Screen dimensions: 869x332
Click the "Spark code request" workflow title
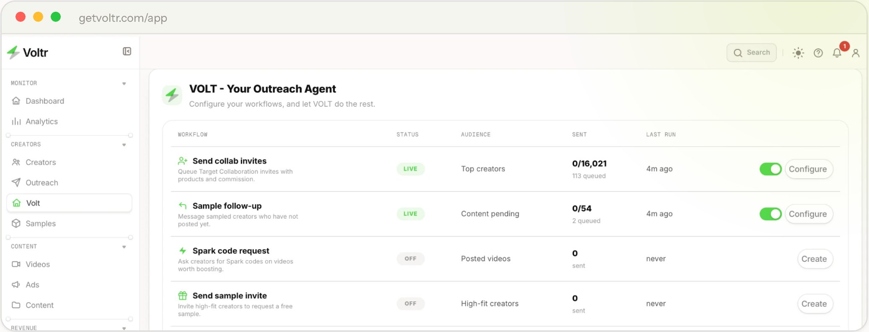pyautogui.click(x=231, y=251)
